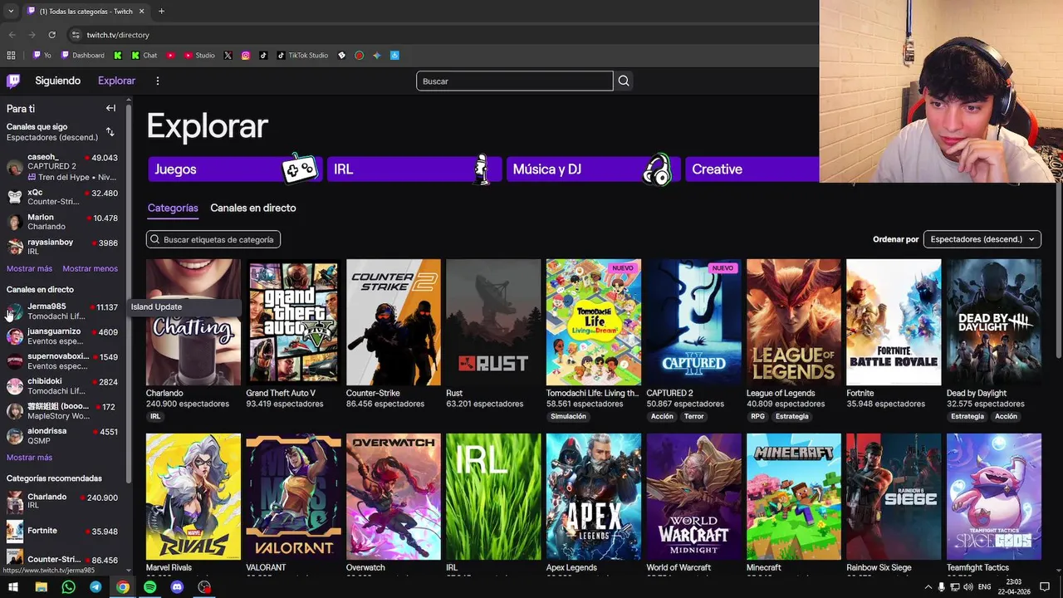
Task: Open Telegram from the taskbar
Action: [x=96, y=587]
